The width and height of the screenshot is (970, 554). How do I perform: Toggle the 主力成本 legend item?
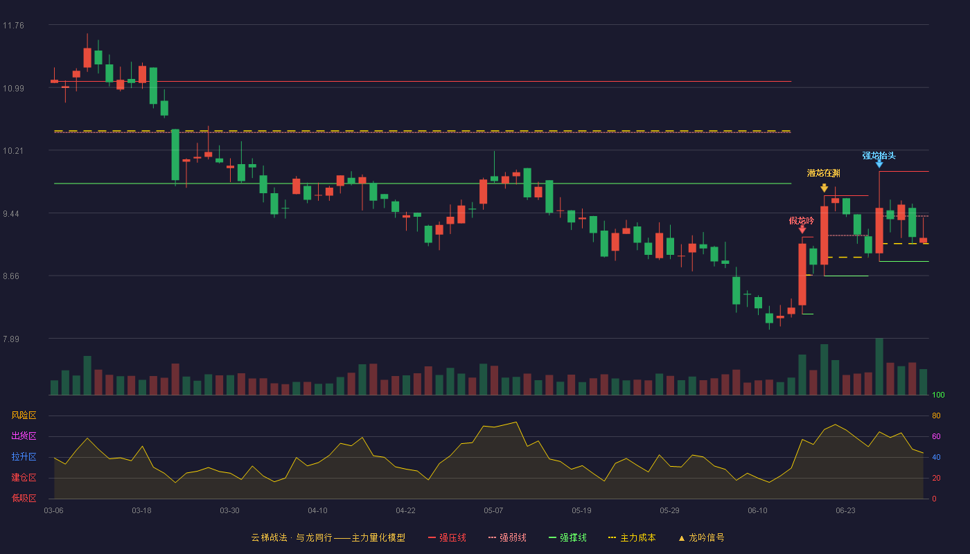click(632, 537)
